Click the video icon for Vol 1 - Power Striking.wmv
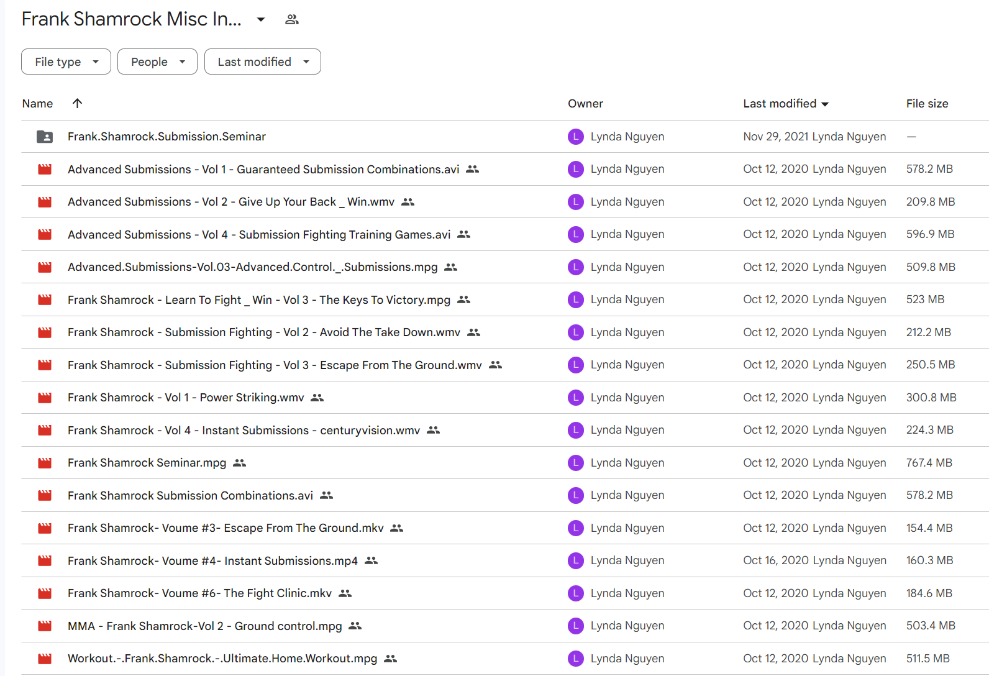 (45, 398)
